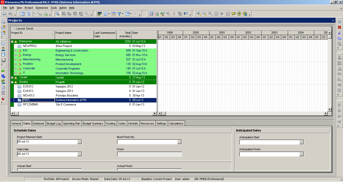The width and height of the screenshot is (343, 182).
Task: Click the Progress Spotlight table icon
Action: 151,14
